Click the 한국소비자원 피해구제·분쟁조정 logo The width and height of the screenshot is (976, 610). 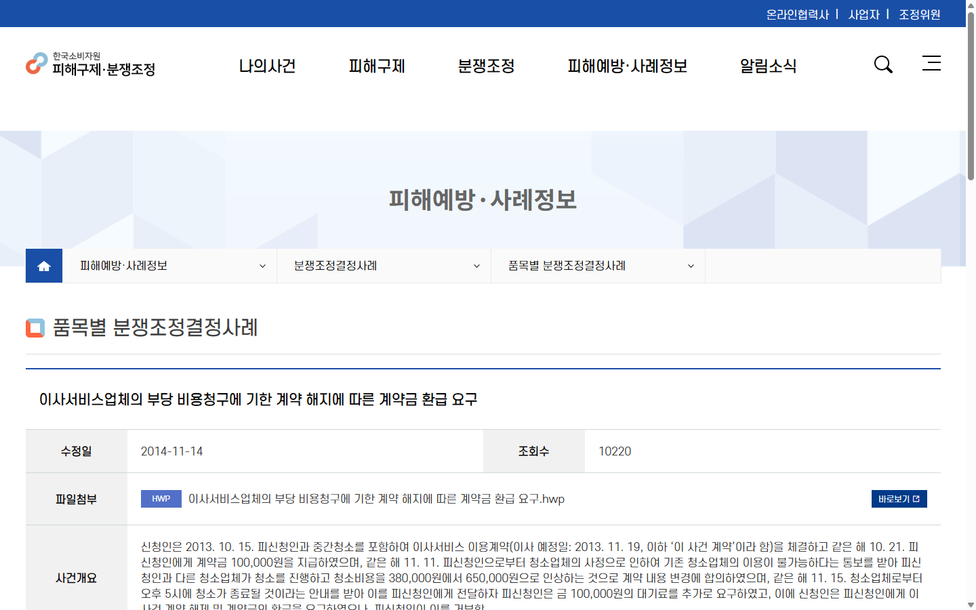tap(91, 64)
